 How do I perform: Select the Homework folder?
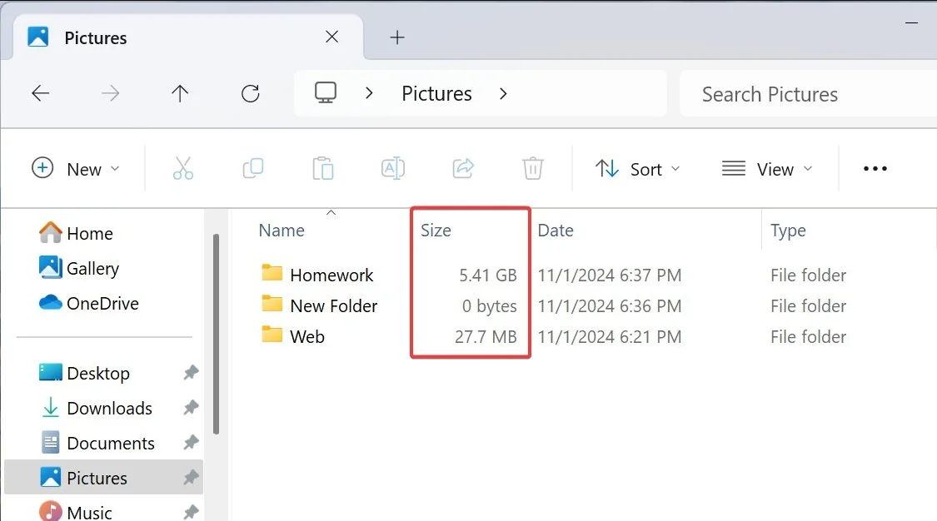click(331, 275)
